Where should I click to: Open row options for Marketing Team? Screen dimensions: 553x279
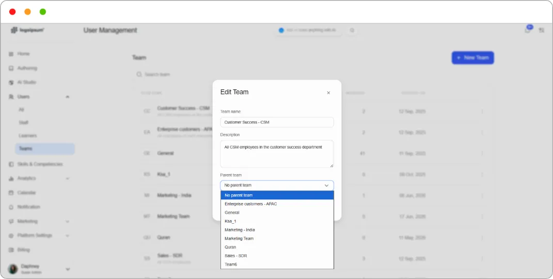point(482,216)
